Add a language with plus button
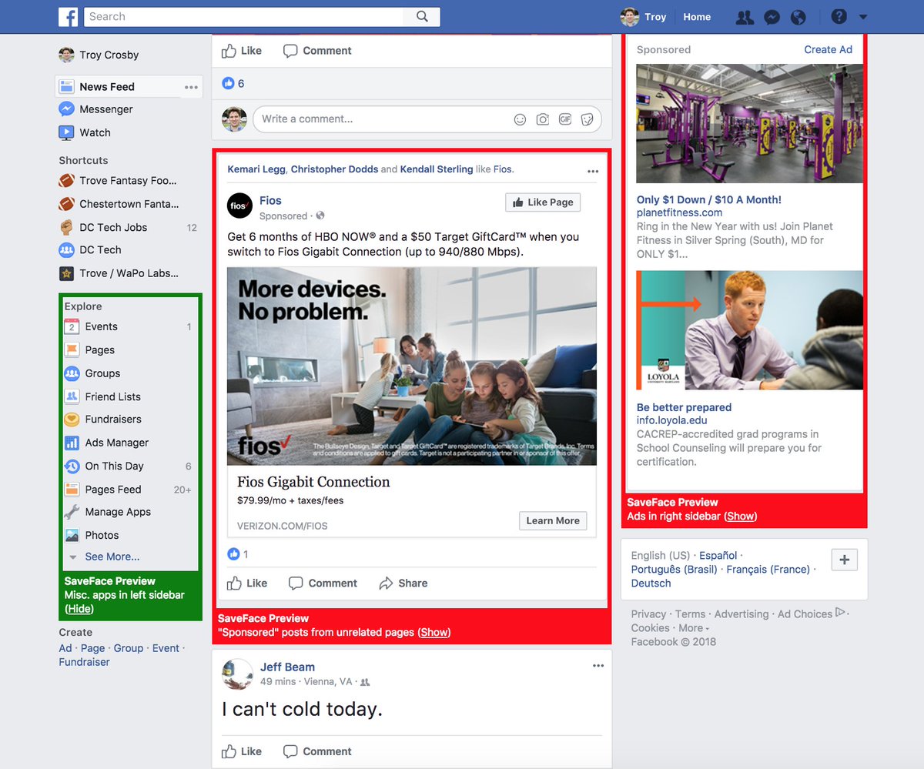This screenshot has height=769, width=924. point(844,560)
